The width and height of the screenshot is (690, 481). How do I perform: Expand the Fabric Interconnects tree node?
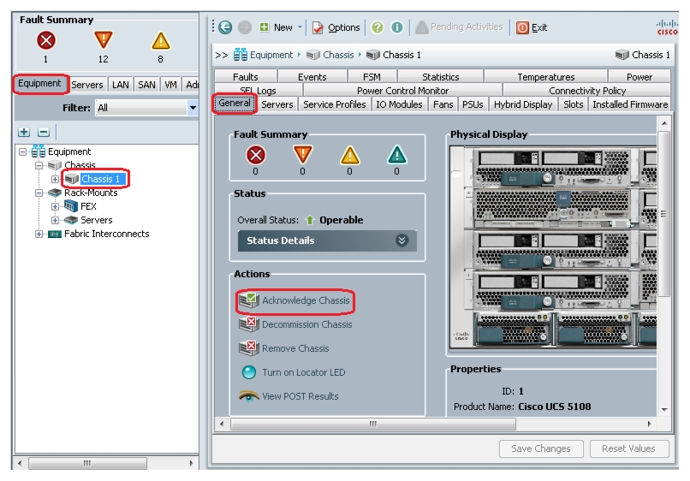[x=39, y=235]
